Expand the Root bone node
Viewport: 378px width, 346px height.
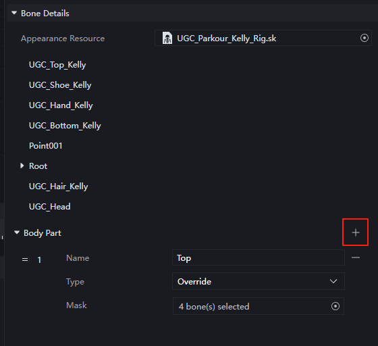coord(22,166)
